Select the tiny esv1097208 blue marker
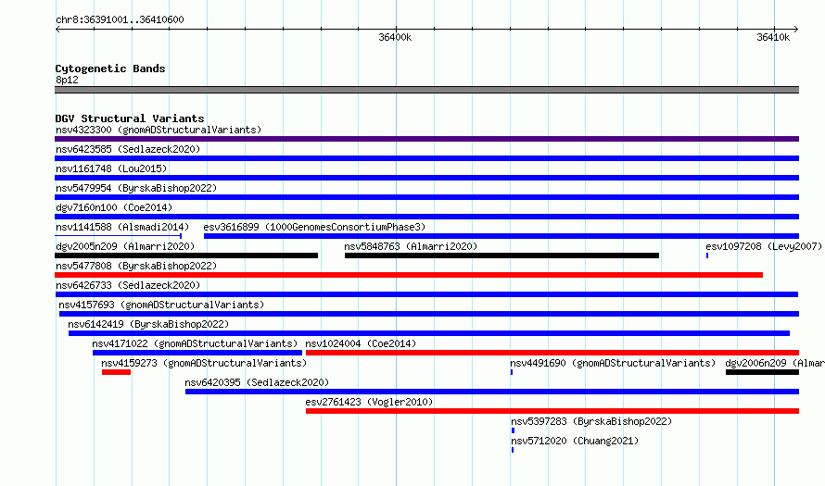The height and width of the screenshot is (486, 825). click(707, 255)
